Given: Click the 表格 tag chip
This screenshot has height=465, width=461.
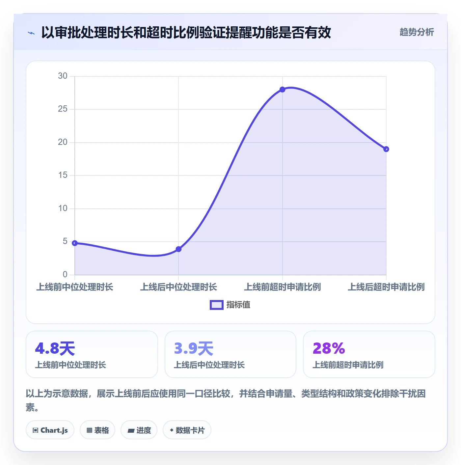Looking at the screenshot, I should click(x=97, y=430).
